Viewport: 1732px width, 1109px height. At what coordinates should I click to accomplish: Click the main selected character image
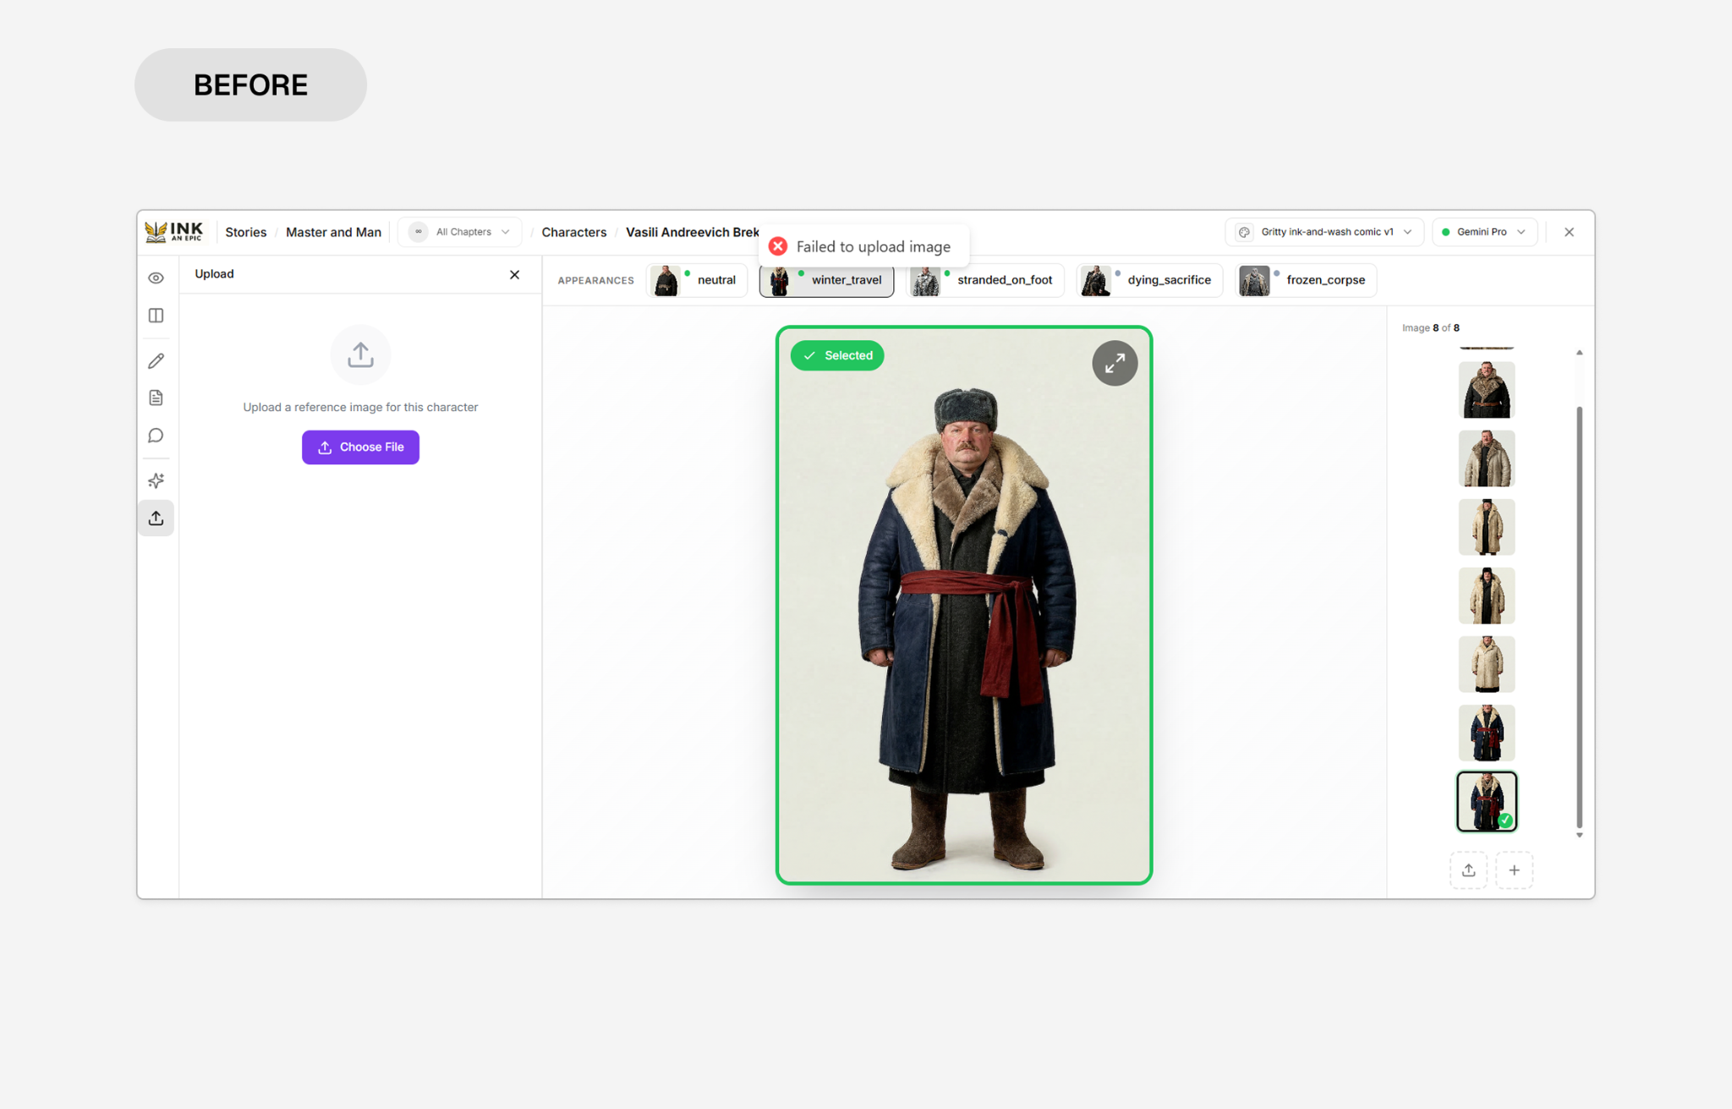coord(964,606)
